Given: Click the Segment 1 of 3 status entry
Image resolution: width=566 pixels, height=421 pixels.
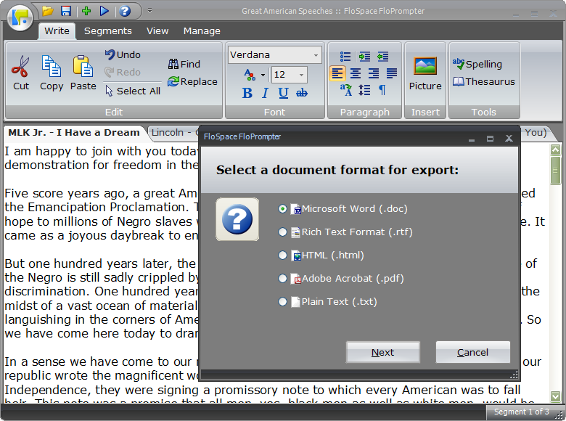Looking at the screenshot, I should coord(521,412).
